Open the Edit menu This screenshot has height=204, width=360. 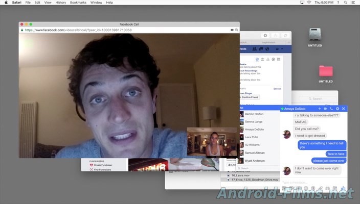[x=37, y=3]
